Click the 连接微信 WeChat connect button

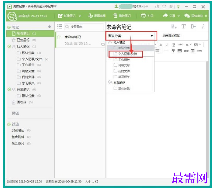tap(194, 16)
